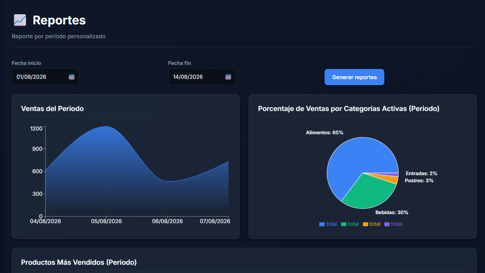Viewport: 485px width, 273px height.
Task: Click the 300 y-axis value
Action: pyautogui.click(x=38, y=194)
